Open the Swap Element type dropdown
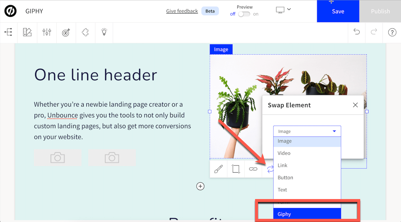The width and height of the screenshot is (401, 222). pyautogui.click(x=307, y=131)
